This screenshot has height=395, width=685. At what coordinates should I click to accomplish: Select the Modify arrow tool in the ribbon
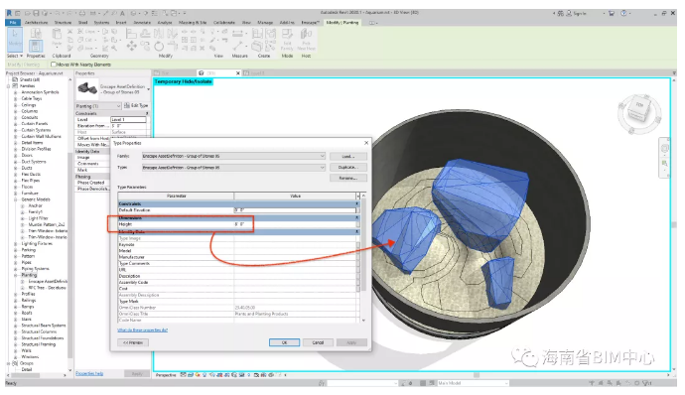[x=15, y=39]
